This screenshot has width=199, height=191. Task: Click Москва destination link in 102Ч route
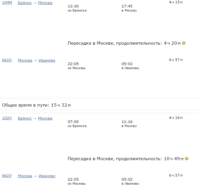click(45, 118)
